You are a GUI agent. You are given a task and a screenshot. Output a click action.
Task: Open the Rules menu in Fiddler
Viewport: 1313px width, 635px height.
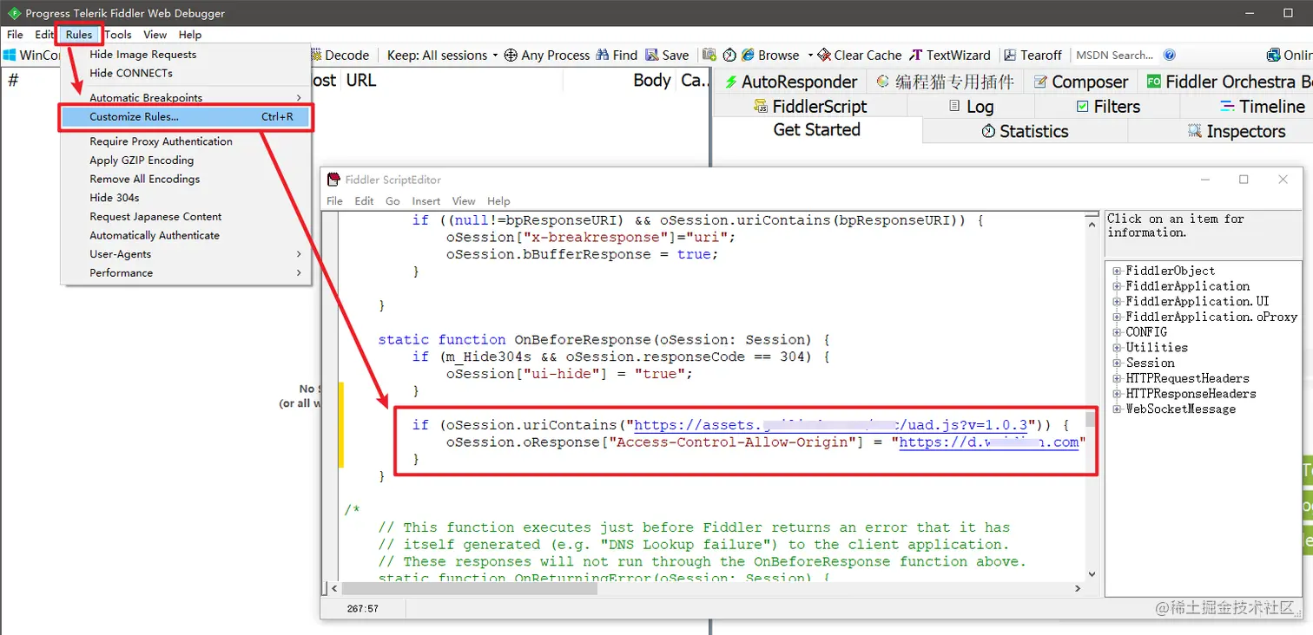[79, 35]
